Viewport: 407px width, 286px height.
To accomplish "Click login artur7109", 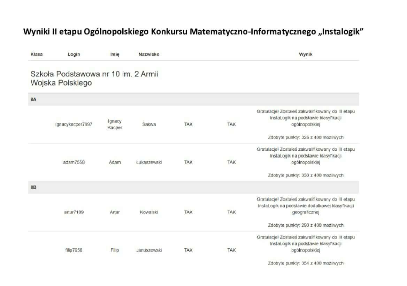I will (x=74, y=212).
